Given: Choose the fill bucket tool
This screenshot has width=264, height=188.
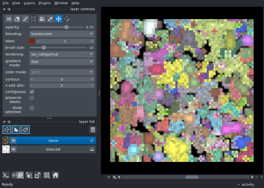Looking at the screenshot, I should (42, 19).
